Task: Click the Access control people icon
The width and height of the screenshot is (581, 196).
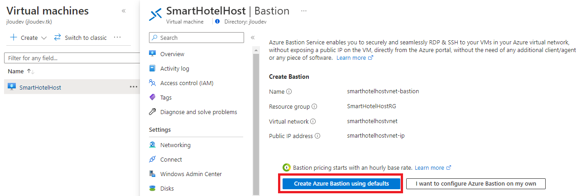Action: [152, 83]
